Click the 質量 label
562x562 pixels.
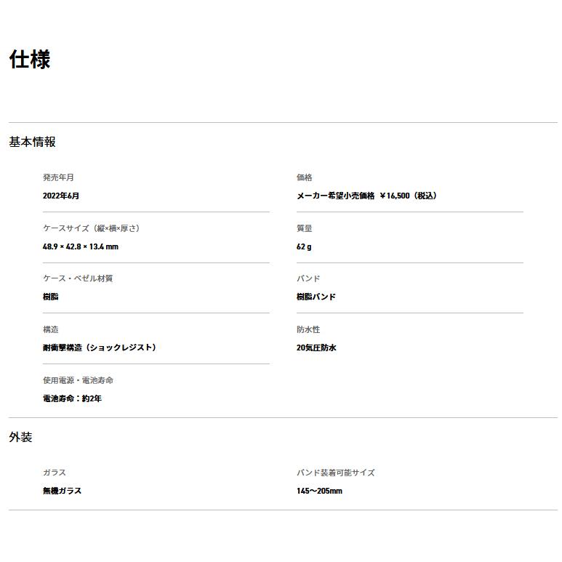pos(304,228)
